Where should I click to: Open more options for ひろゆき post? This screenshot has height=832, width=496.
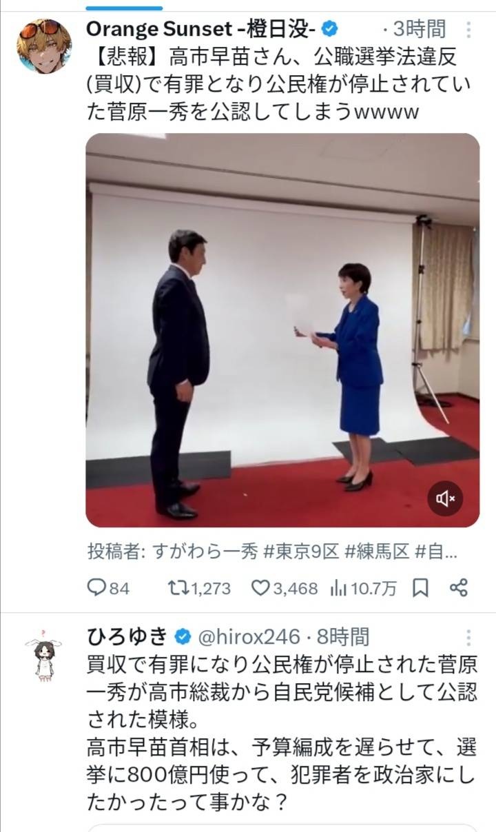point(468,636)
